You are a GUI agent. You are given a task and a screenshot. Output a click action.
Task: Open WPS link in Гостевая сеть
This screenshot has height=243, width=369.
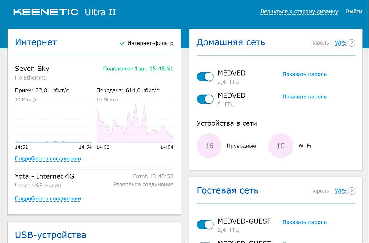pos(341,191)
